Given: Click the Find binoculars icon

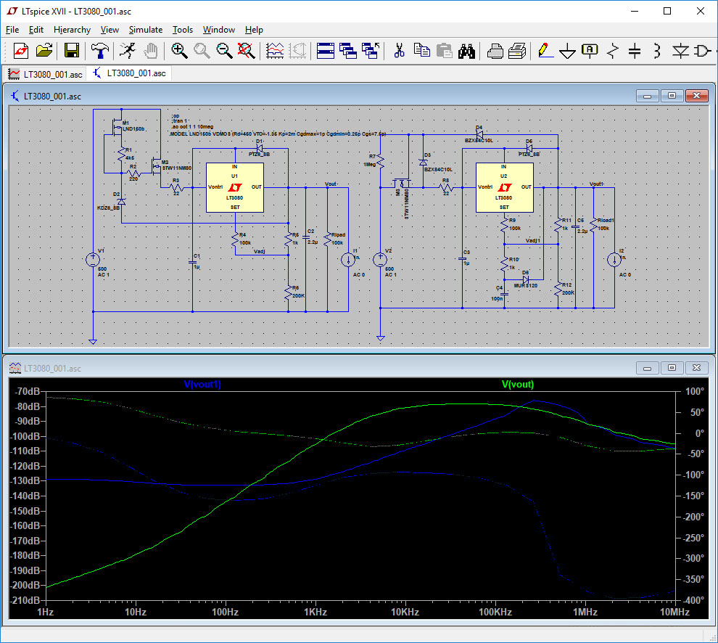Looking at the screenshot, I should pos(466,50).
